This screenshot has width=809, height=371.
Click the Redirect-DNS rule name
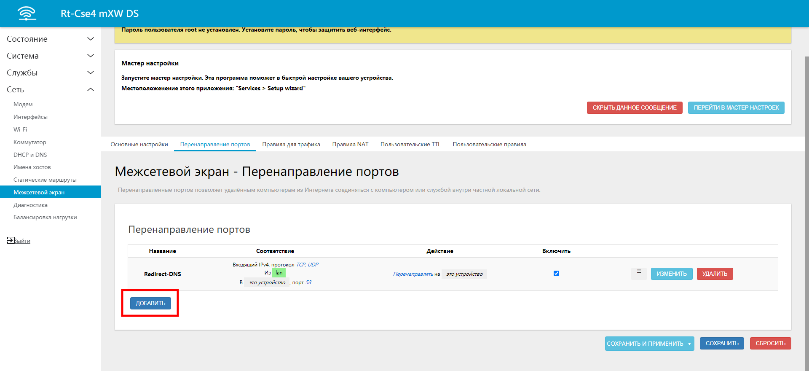click(163, 274)
